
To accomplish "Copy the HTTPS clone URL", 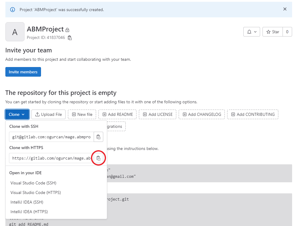I will (98, 158).
